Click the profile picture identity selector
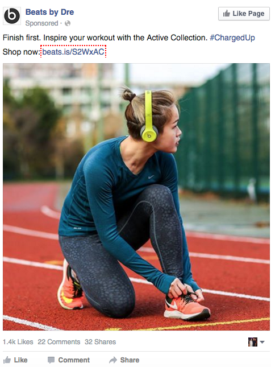This screenshot has height=367, width=271. pyautogui.click(x=253, y=342)
